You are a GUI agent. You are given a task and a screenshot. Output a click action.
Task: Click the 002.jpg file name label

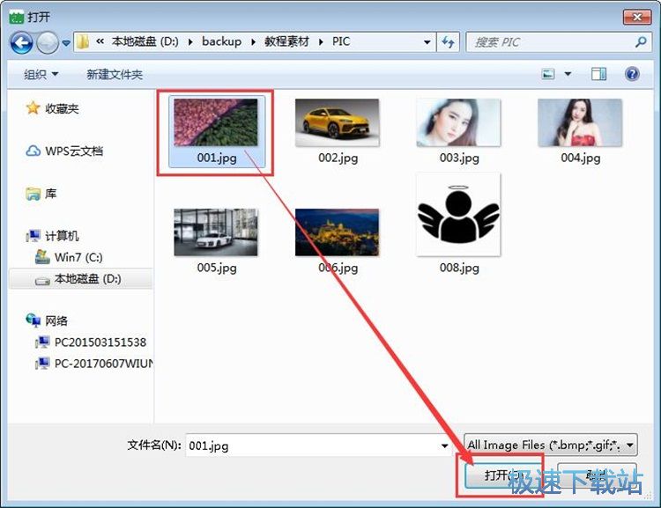click(338, 158)
